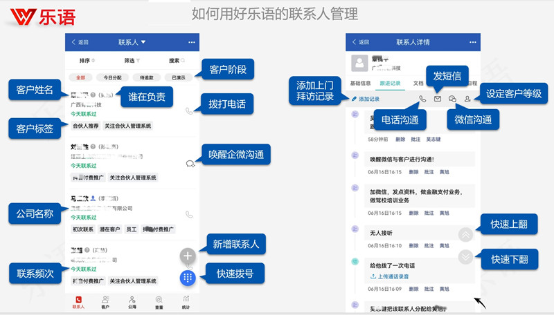
Task: Tap 删除 on 加微信，发点资料 record
Action: 413,213
